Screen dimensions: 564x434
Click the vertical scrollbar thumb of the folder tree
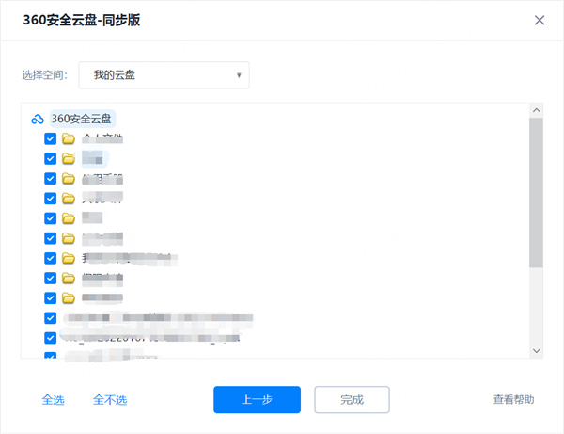click(x=537, y=193)
